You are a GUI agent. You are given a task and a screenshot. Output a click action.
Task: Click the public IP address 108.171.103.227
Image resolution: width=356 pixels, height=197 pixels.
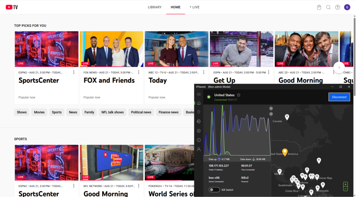pos(219,166)
